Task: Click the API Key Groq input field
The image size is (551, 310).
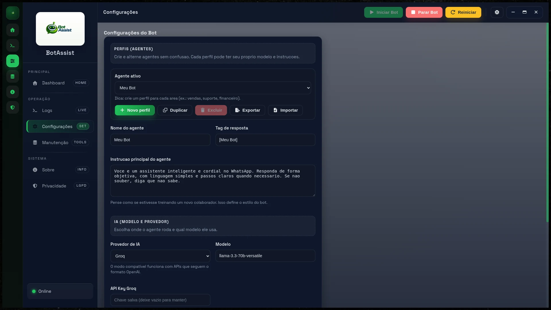Action: pos(160,300)
